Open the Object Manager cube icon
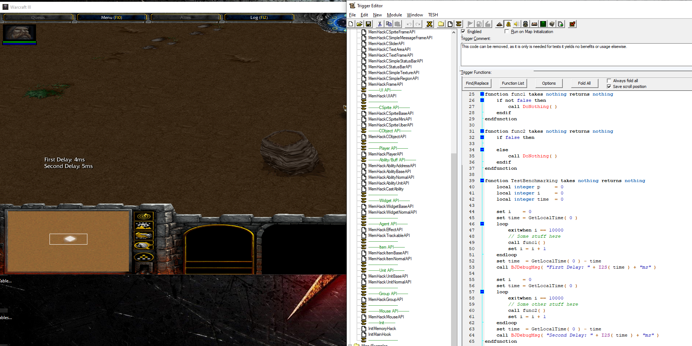Viewport: 692px width, 346px height. click(552, 24)
